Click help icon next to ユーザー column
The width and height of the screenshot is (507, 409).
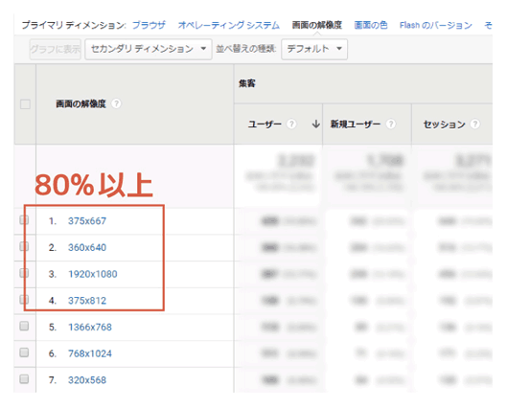pyautogui.click(x=291, y=124)
